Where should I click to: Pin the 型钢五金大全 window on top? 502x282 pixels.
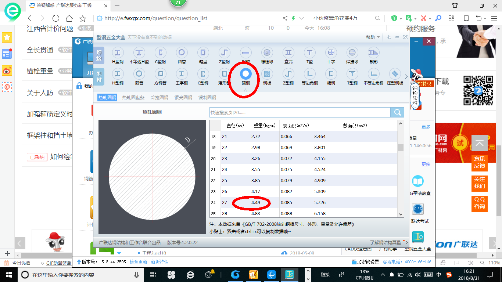(389, 37)
